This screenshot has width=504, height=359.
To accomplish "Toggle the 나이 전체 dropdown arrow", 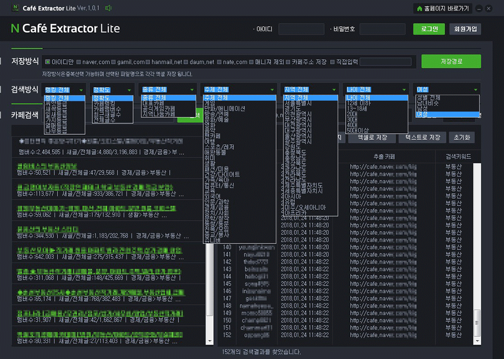I will point(404,89).
